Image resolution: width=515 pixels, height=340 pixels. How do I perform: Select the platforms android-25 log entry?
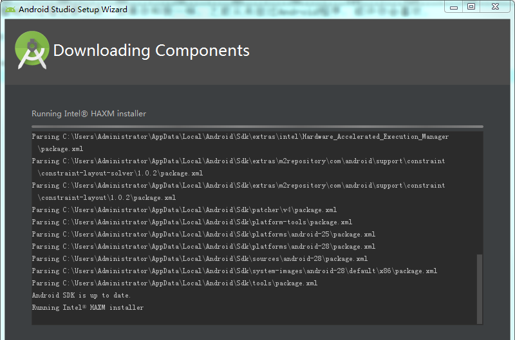(203, 235)
